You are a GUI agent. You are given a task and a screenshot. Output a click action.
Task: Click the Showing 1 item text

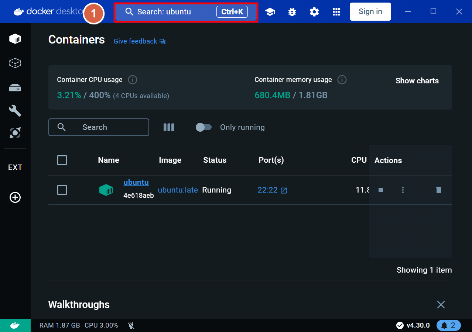424,270
